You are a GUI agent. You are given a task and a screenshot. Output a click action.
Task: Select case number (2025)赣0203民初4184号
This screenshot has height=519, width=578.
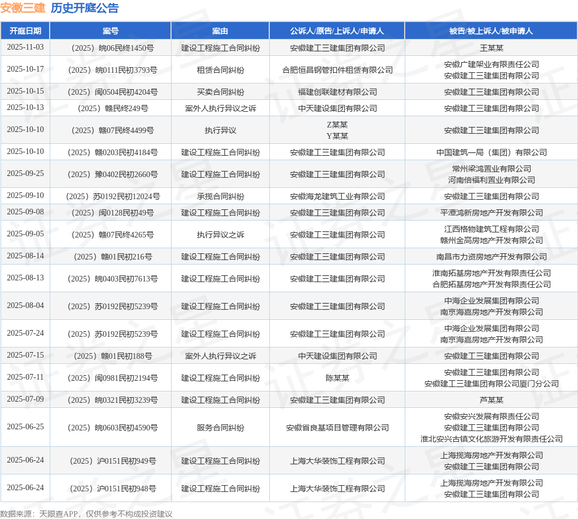112,152
